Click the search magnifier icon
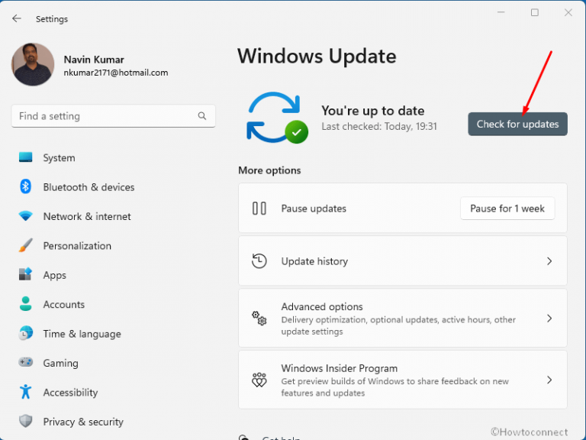The width and height of the screenshot is (586, 440). point(201,116)
